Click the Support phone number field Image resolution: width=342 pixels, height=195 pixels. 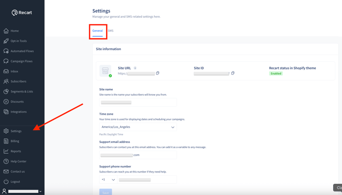tap(147, 180)
